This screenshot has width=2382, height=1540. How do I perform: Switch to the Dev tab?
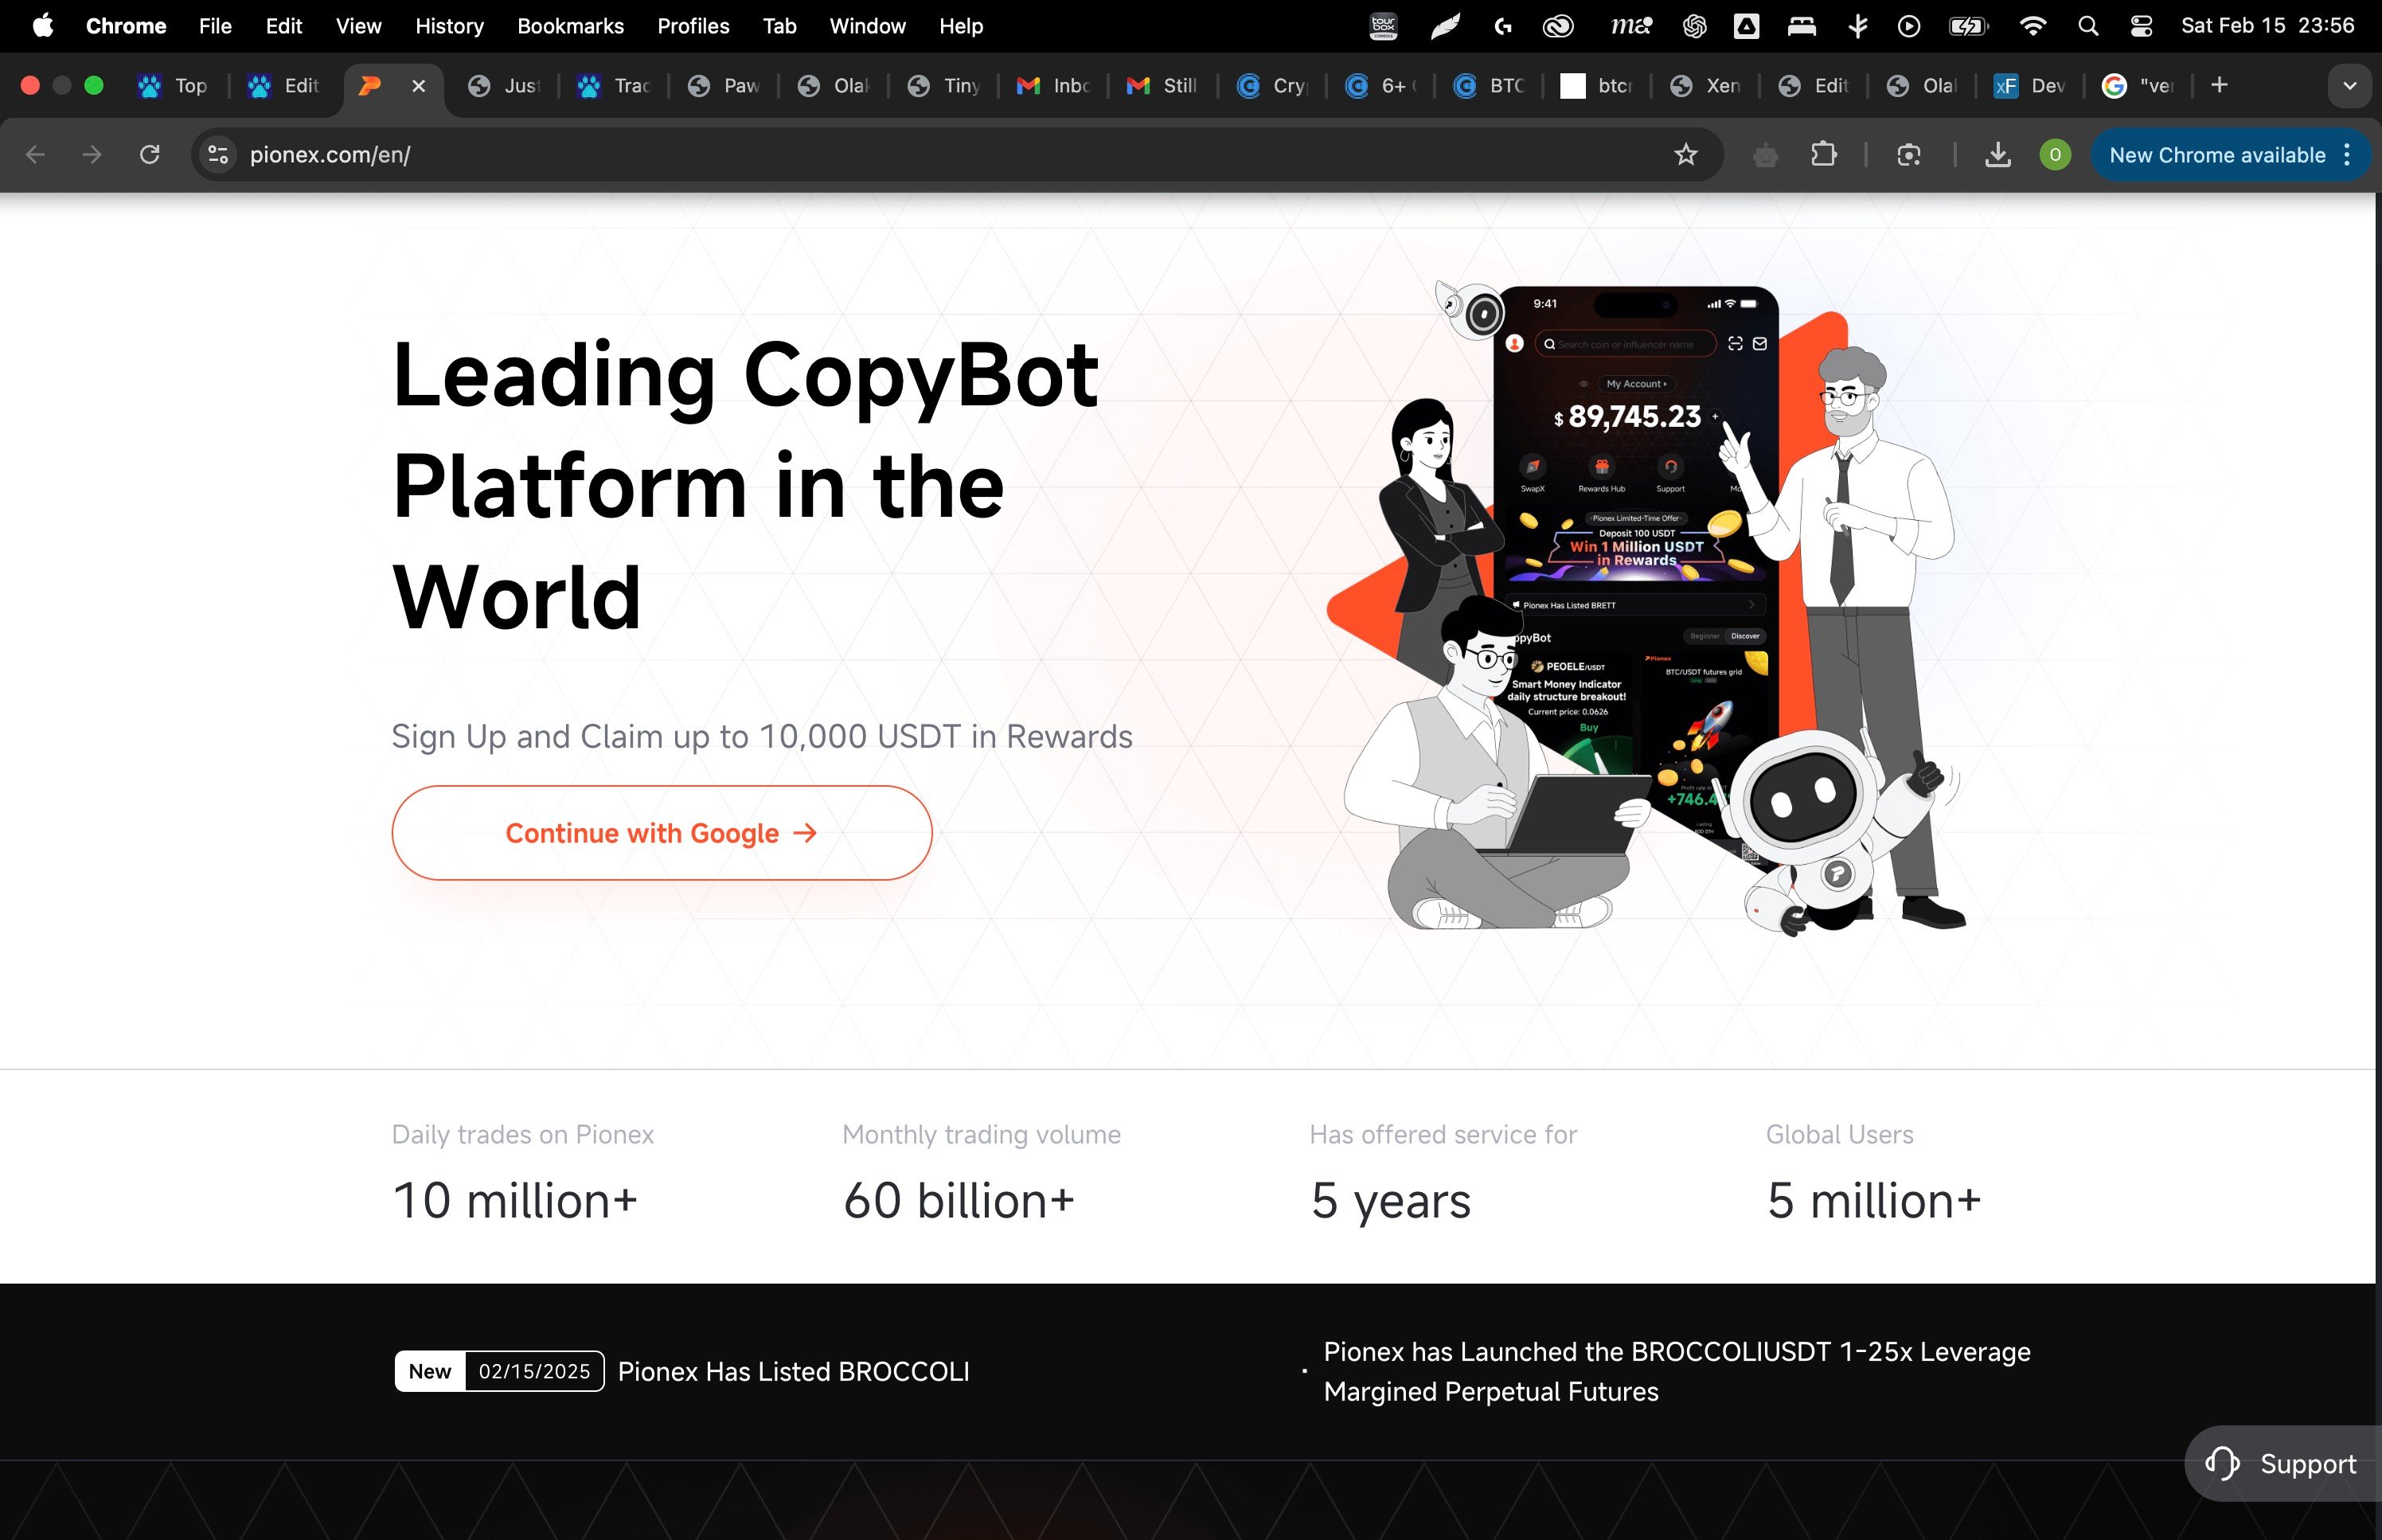click(2030, 86)
